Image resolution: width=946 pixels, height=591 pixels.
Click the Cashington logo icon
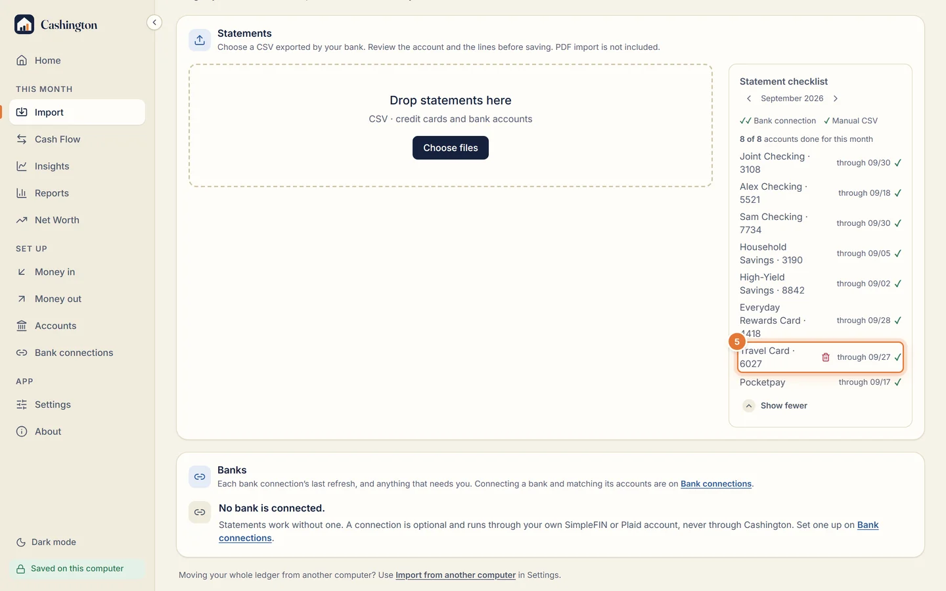tap(24, 24)
